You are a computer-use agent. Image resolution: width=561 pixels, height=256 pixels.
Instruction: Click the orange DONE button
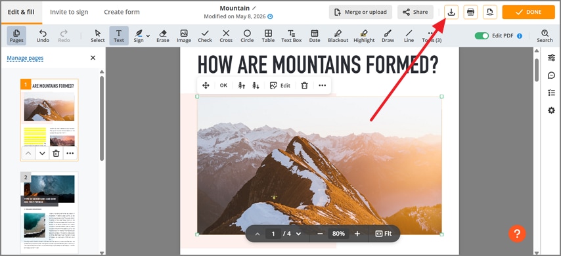[x=528, y=12]
